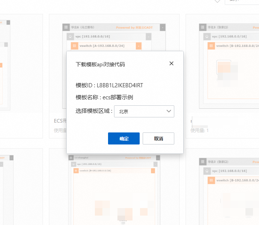This screenshot has height=225, width=259.
Task: Collapse the vpc box in 华北6 template
Action: pos(148,36)
